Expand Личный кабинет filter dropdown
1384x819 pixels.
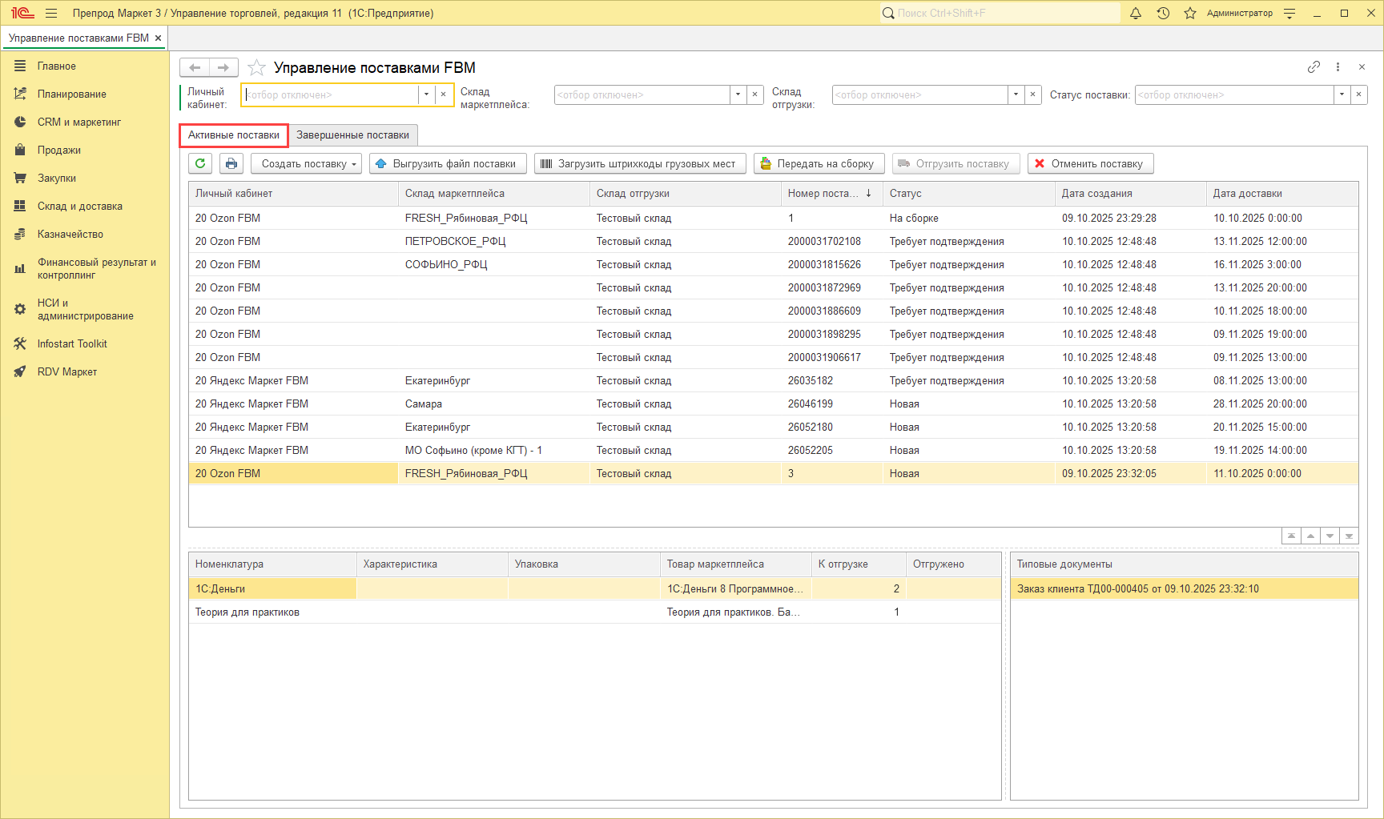(x=426, y=94)
